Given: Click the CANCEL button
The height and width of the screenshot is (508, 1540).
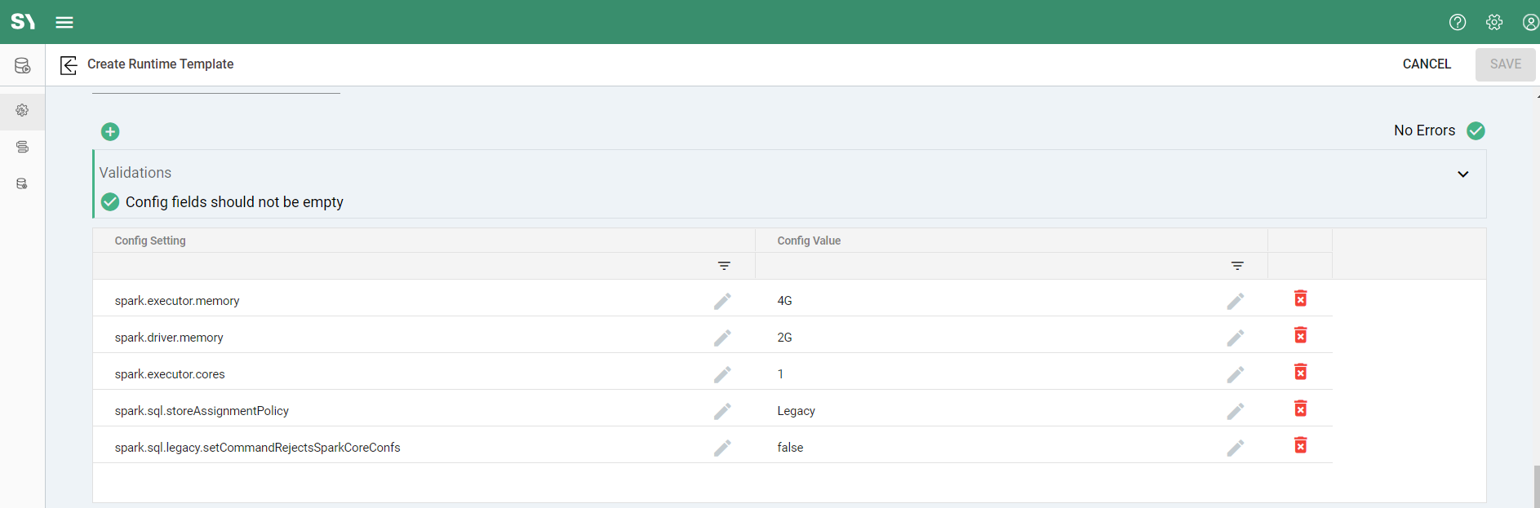Looking at the screenshot, I should click(x=1426, y=64).
